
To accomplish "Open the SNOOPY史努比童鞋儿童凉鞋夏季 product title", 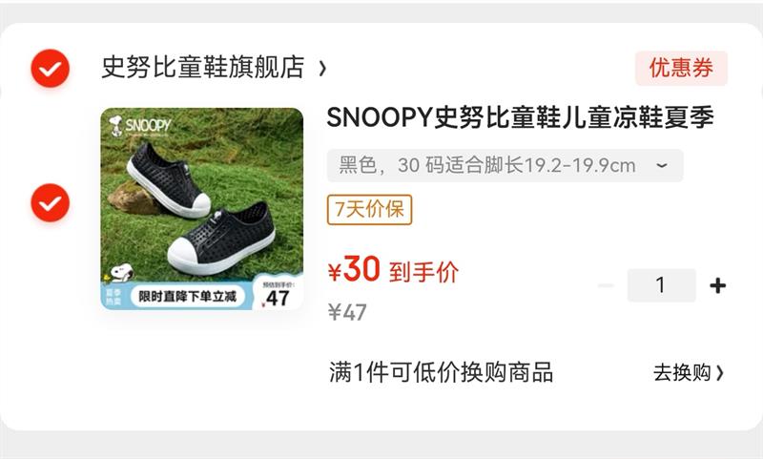I will (520, 117).
